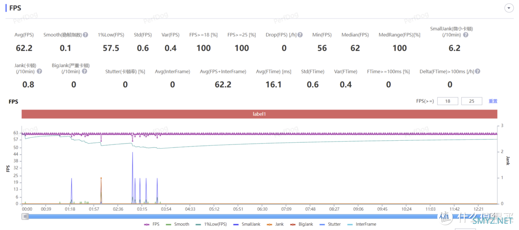Open help icon for BigJank(严重卡顿)
This screenshot has width=519, height=230.
85,71
